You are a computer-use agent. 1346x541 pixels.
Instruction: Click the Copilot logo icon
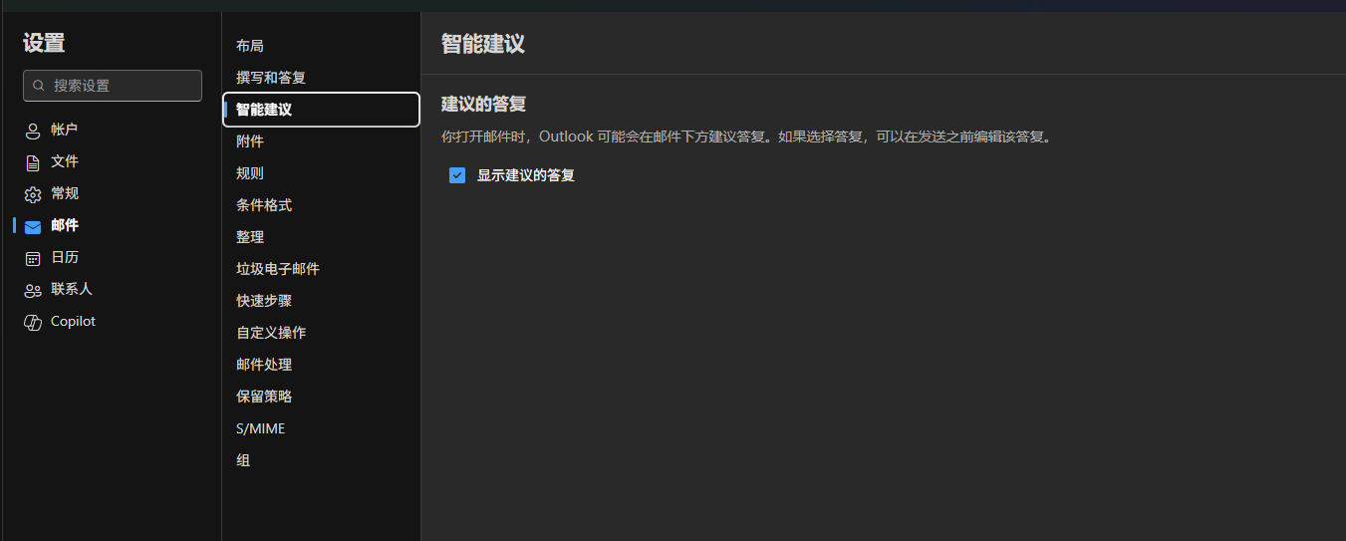pos(33,322)
